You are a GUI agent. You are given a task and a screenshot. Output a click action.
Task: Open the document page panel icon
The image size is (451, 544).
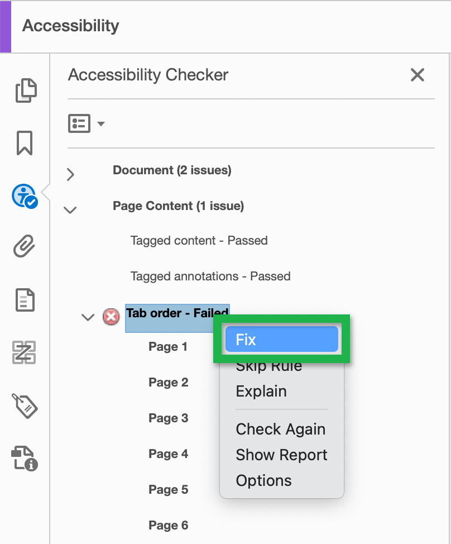[x=25, y=300]
